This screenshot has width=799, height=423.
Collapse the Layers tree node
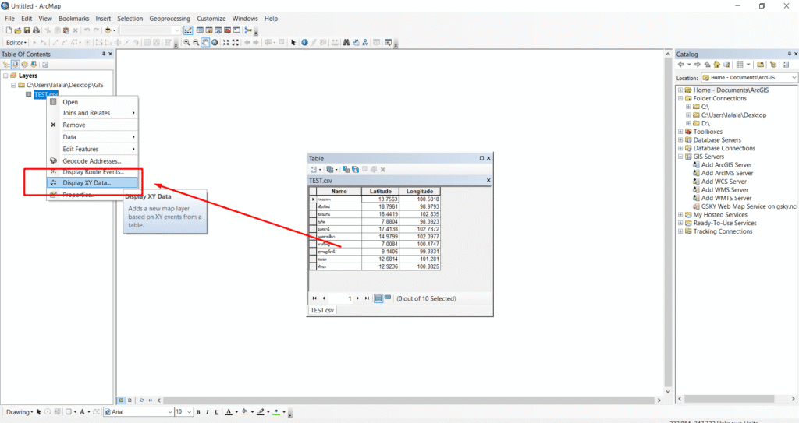pyautogui.click(x=5, y=76)
